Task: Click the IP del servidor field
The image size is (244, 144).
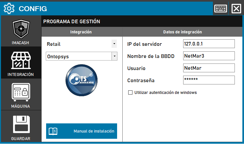Action: (209, 44)
